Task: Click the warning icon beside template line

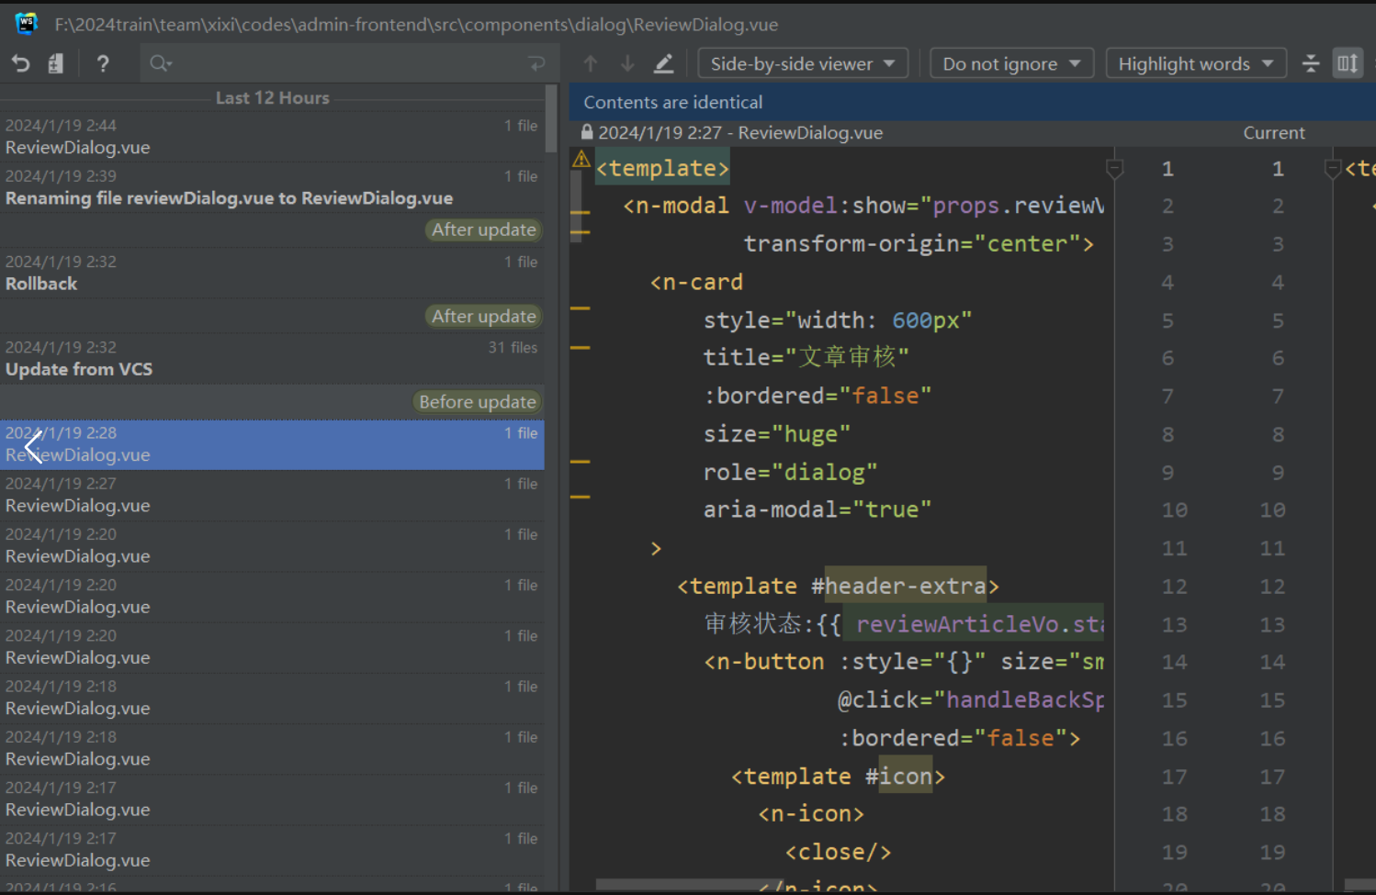Action: point(581,160)
